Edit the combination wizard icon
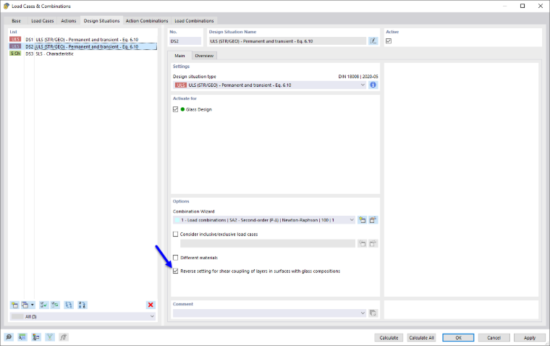The image size is (550, 346). [373, 220]
